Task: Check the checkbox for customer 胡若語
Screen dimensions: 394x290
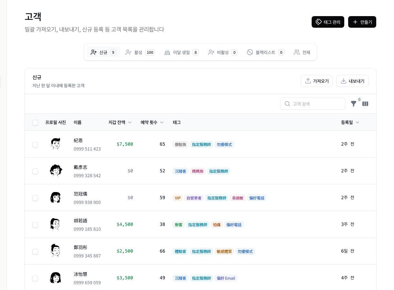Action: (35, 225)
